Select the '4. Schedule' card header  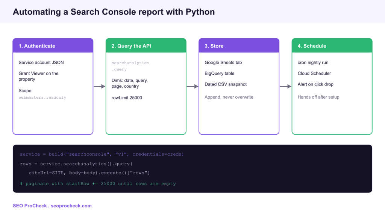pos(332,45)
